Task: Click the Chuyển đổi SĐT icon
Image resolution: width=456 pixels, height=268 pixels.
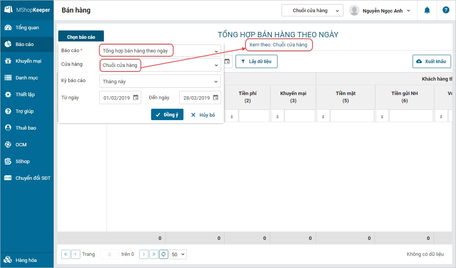Action: pyautogui.click(x=8, y=178)
